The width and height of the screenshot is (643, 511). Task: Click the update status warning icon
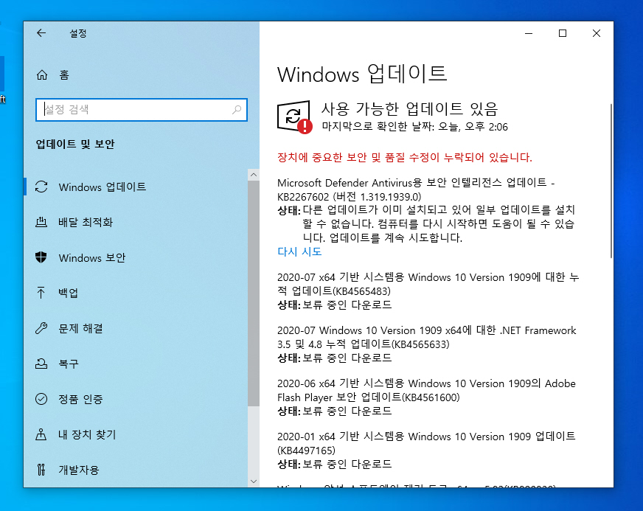294,117
